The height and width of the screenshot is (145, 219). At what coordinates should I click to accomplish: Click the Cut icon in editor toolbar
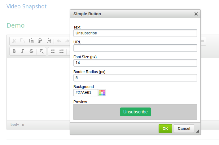coord(14,41)
